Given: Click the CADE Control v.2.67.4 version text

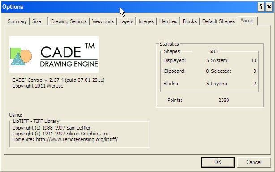Looking at the screenshot, I should (x=58, y=80).
